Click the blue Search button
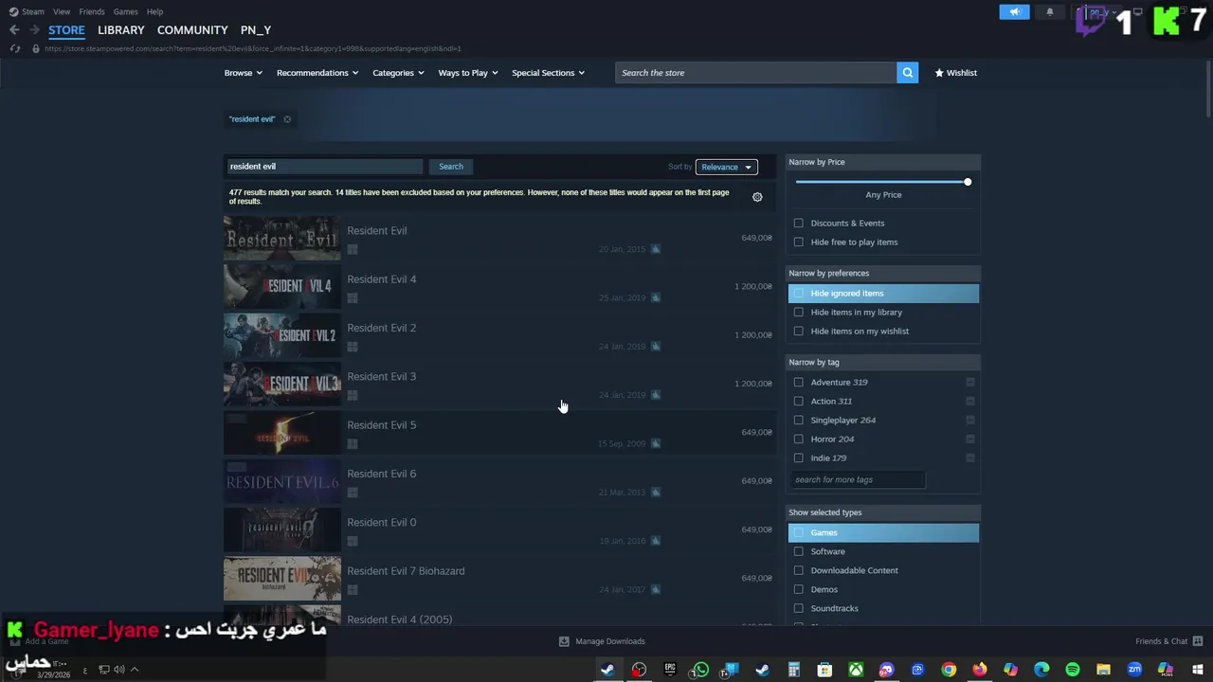The image size is (1213, 682). pyautogui.click(x=451, y=167)
